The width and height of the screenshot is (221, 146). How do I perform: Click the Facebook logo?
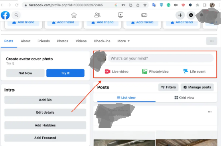[x=5, y=15]
